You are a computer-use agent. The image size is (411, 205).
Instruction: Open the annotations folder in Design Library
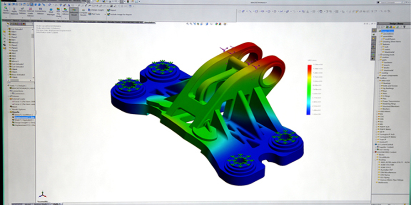point(388,34)
